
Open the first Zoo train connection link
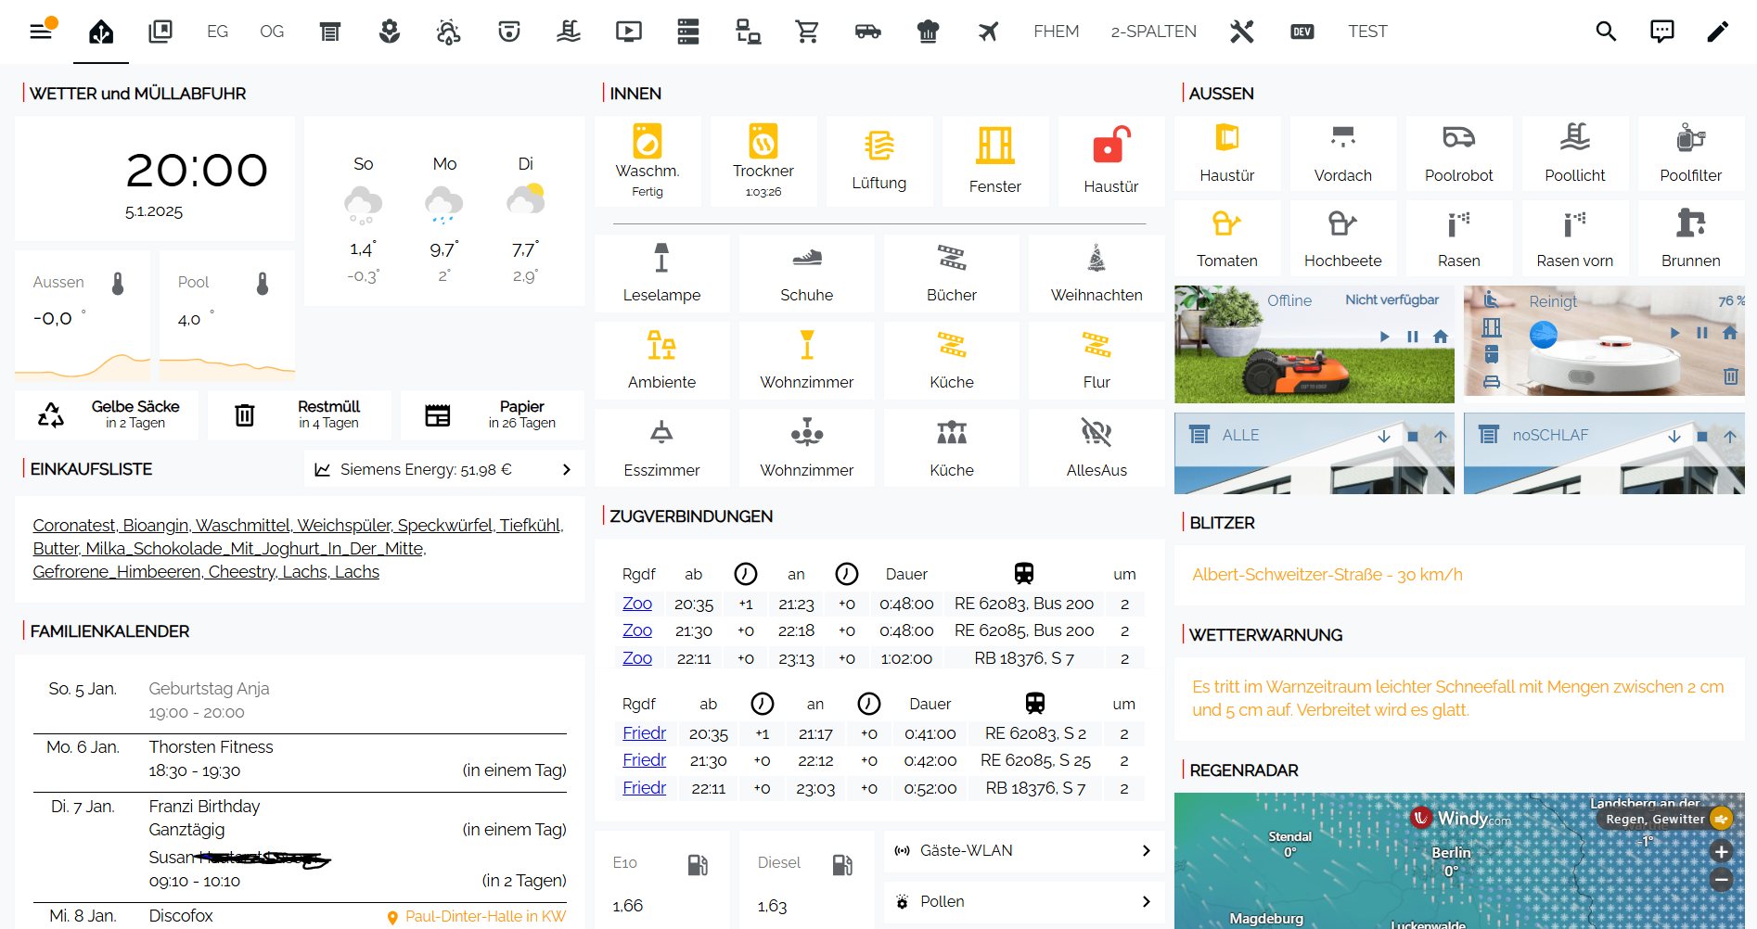tap(637, 604)
